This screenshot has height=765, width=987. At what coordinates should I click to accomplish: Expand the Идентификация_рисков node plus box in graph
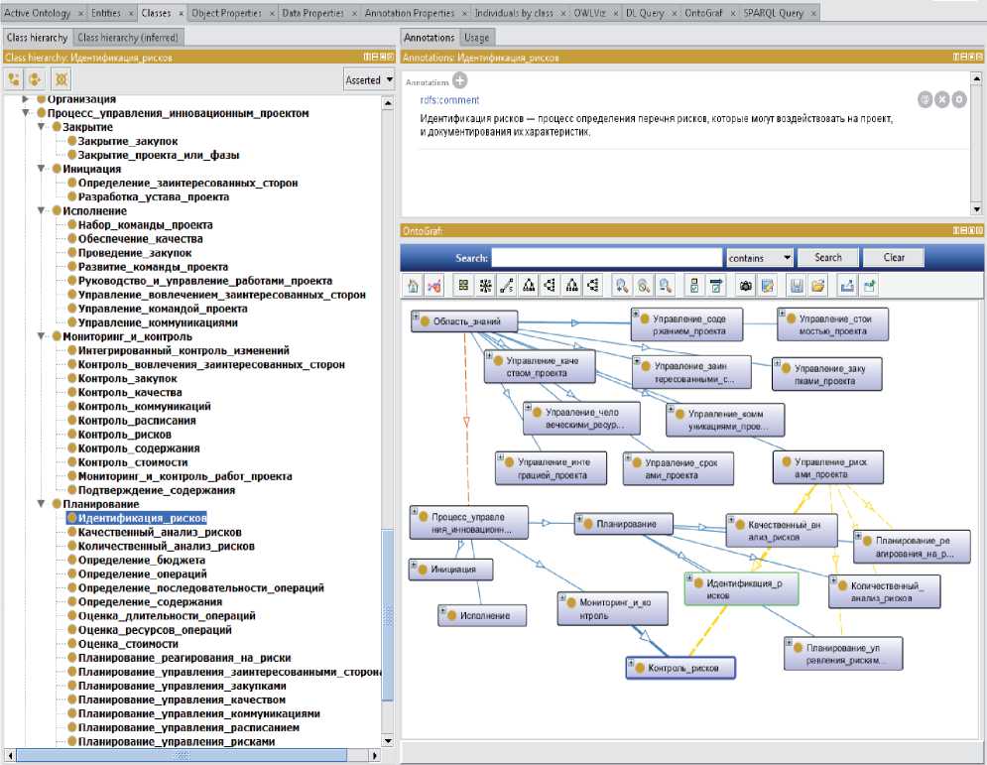[690, 578]
